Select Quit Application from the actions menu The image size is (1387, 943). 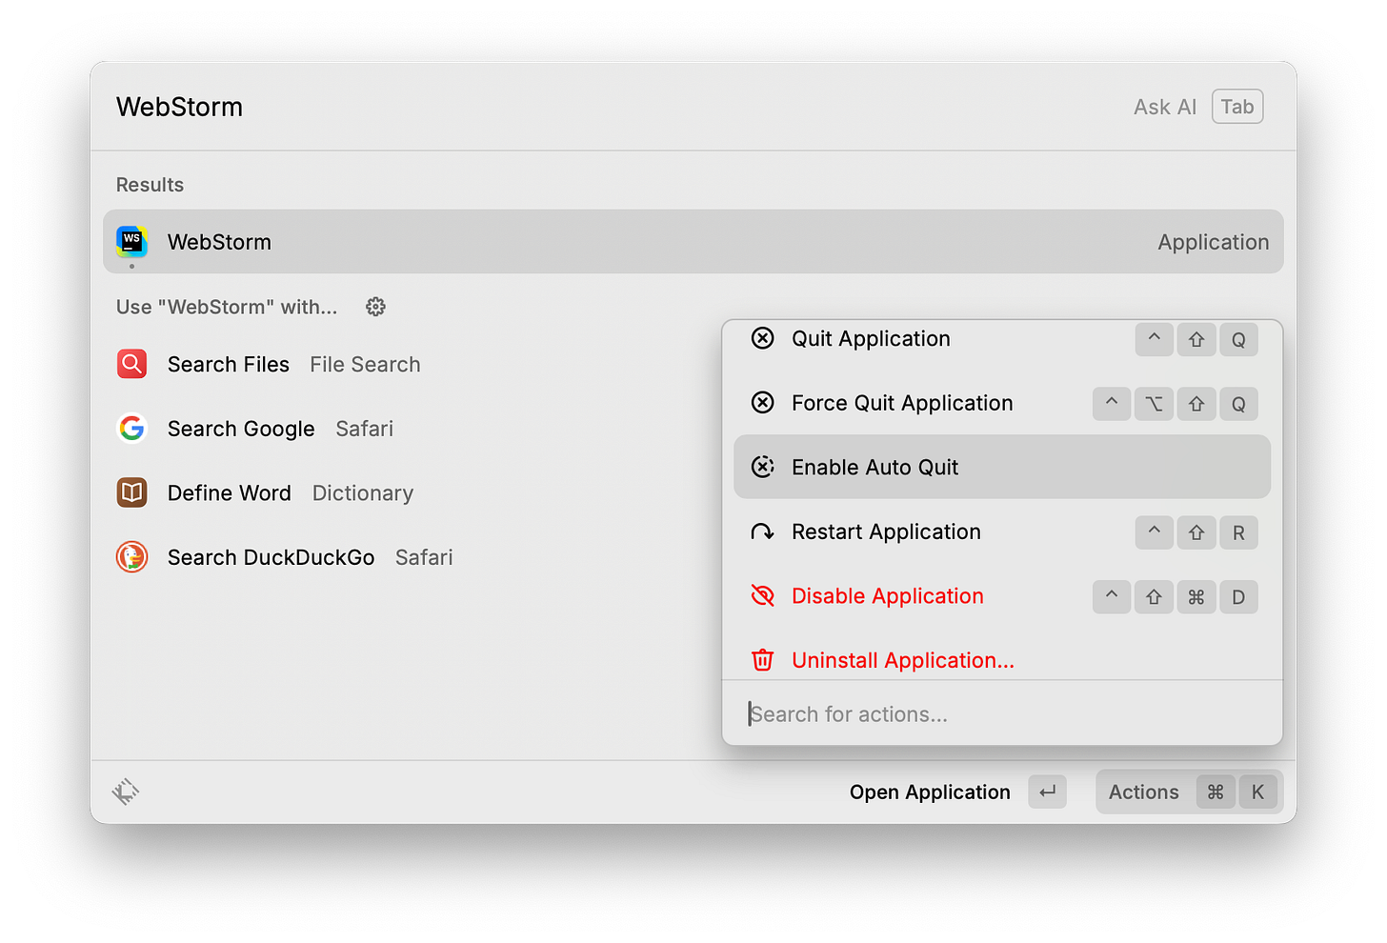[x=1002, y=339]
